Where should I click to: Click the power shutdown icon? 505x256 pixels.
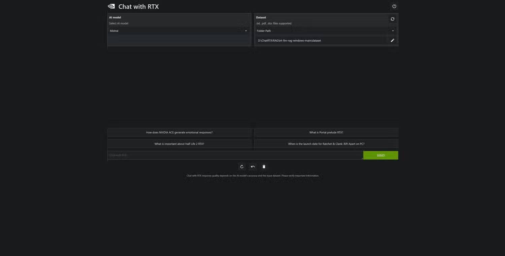[x=394, y=6]
